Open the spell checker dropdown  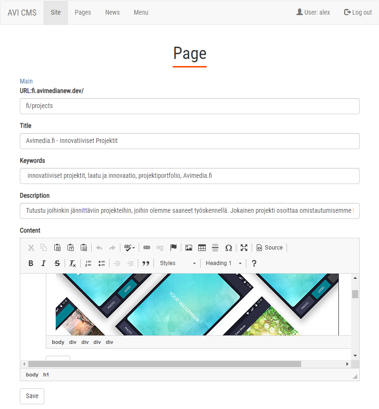tap(129, 247)
